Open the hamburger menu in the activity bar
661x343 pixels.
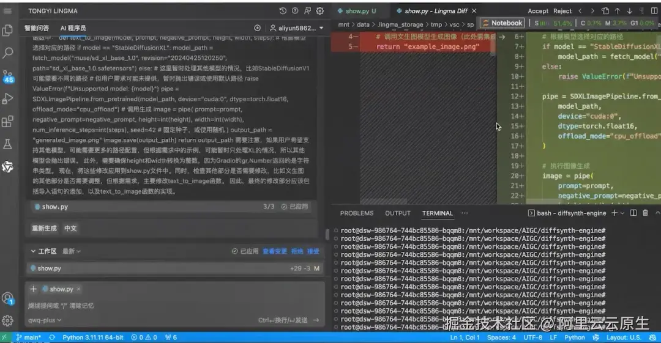click(7, 11)
